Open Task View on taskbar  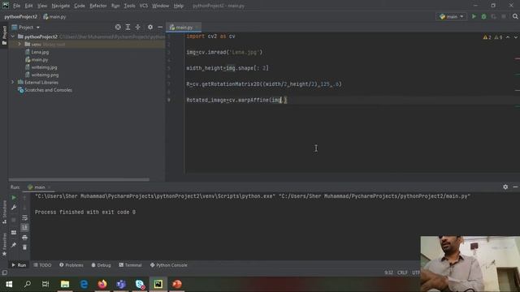coord(45,284)
